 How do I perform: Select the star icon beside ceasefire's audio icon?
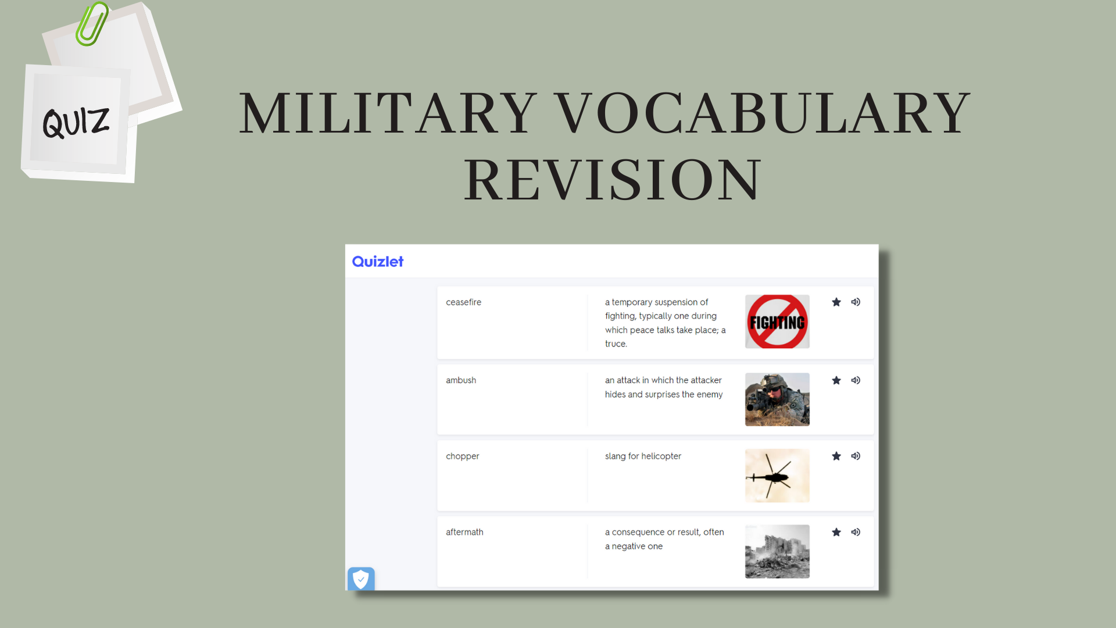pyautogui.click(x=836, y=302)
